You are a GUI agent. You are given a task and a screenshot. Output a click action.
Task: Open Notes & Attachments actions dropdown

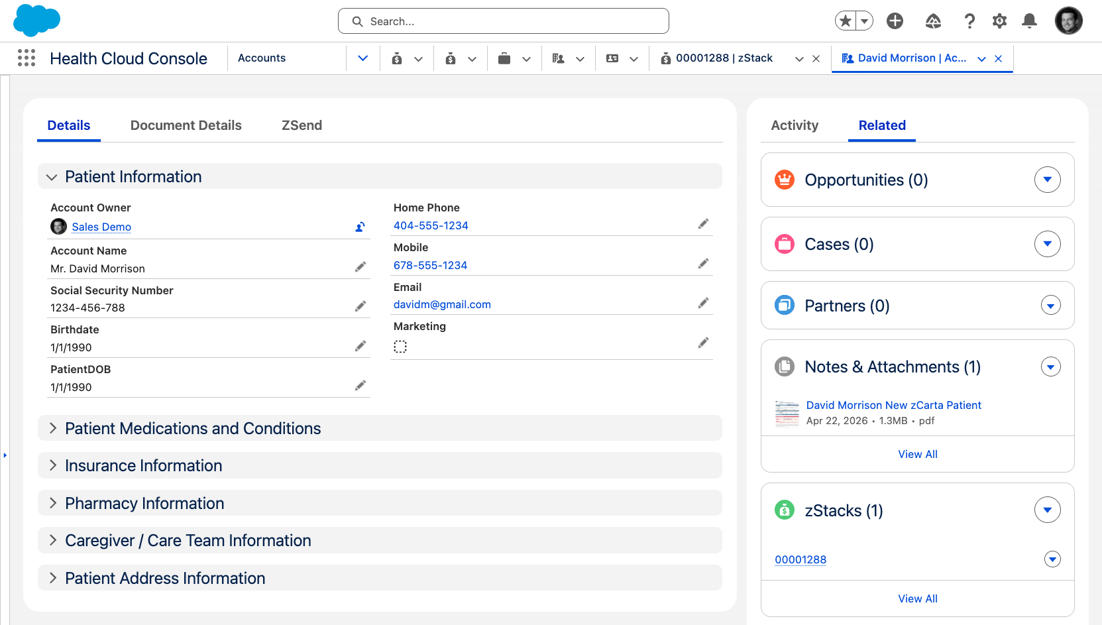[x=1051, y=367]
